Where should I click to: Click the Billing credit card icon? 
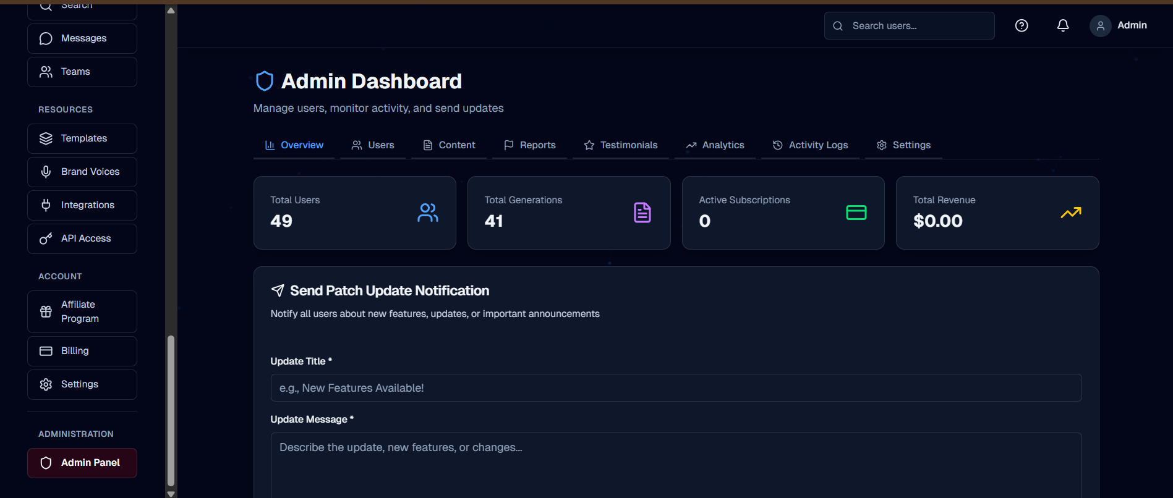46,351
